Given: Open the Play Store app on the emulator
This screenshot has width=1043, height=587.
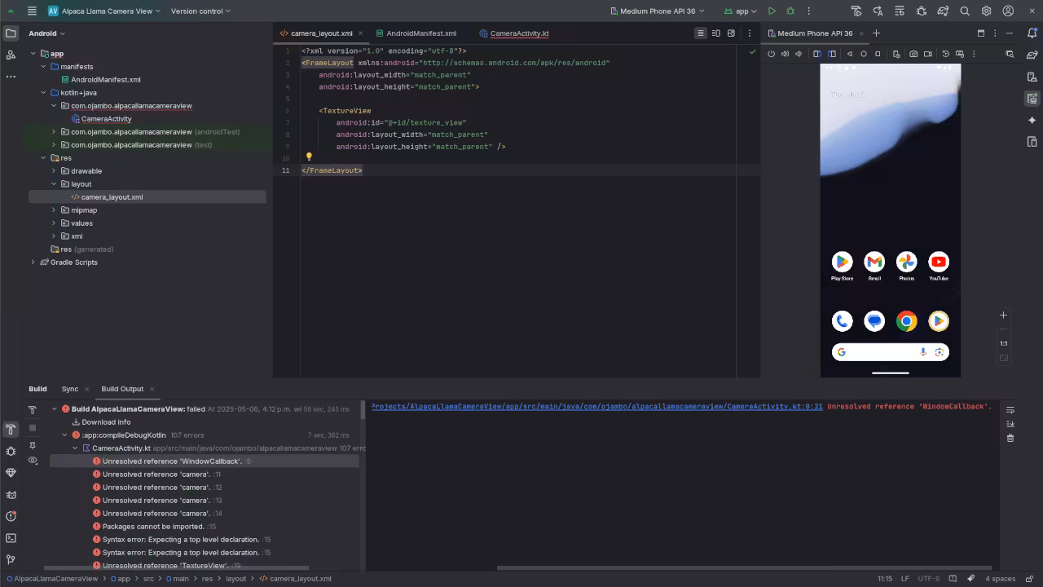Looking at the screenshot, I should click(842, 262).
